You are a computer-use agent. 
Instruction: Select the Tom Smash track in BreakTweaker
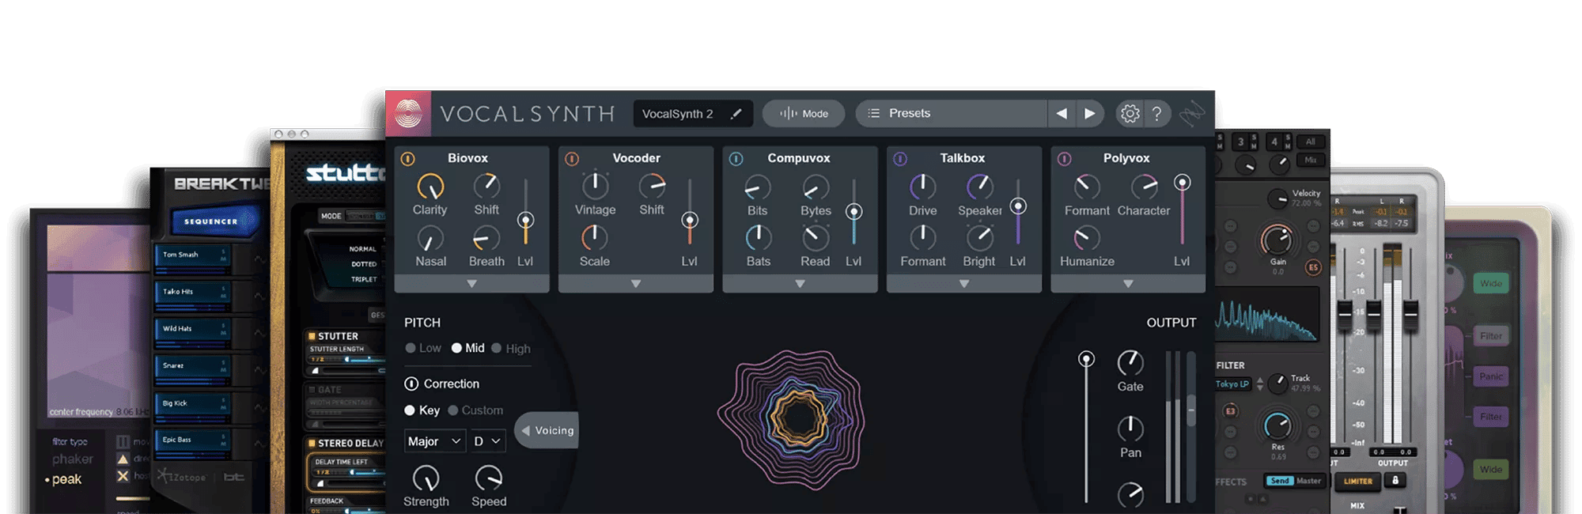pyautogui.click(x=192, y=255)
